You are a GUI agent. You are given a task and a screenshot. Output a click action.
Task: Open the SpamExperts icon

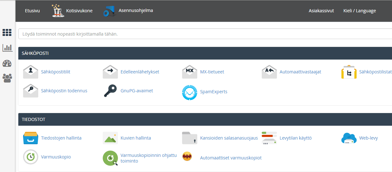click(190, 92)
